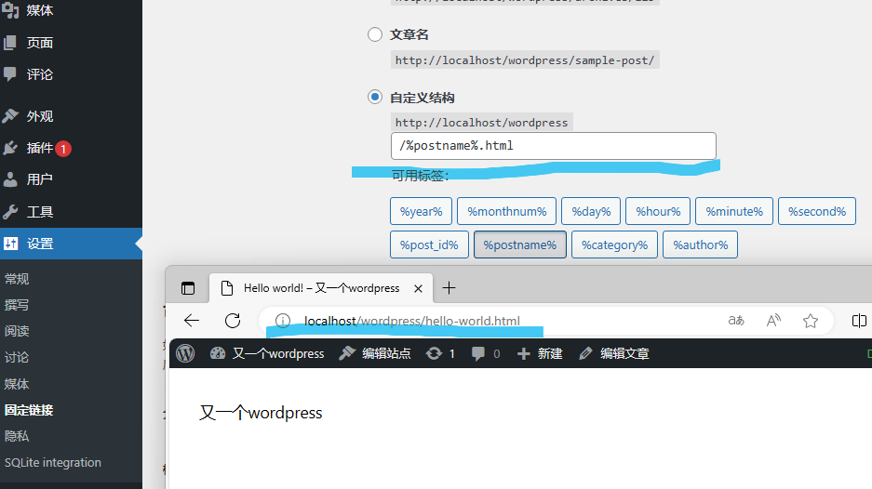Viewport: 872px width, 489px height.
Task: Add the %hour% tag
Action: click(x=658, y=211)
